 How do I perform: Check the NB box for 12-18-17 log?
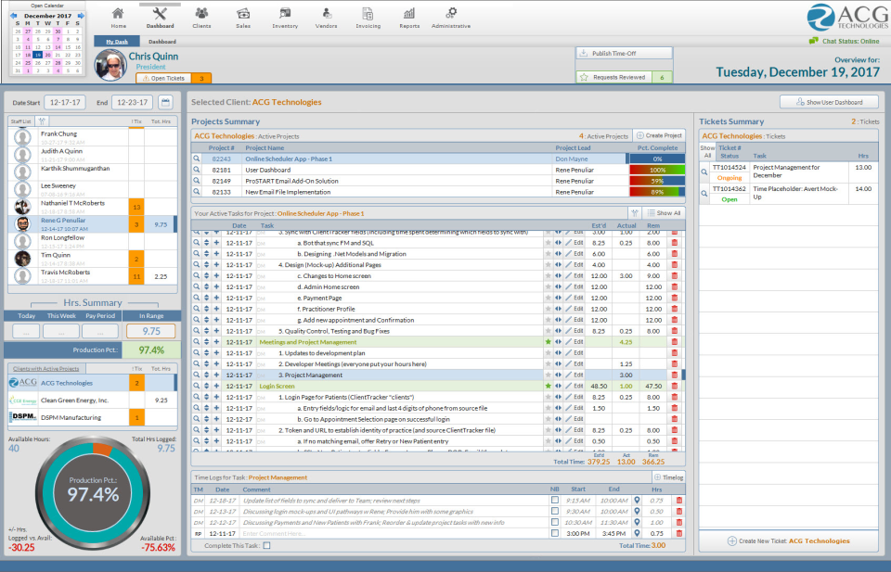pyautogui.click(x=555, y=500)
